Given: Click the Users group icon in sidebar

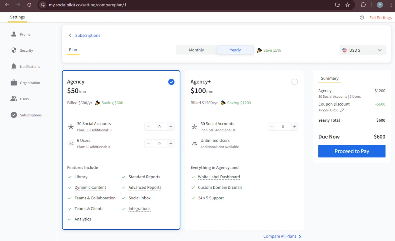Looking at the screenshot, I should click(x=14, y=99).
